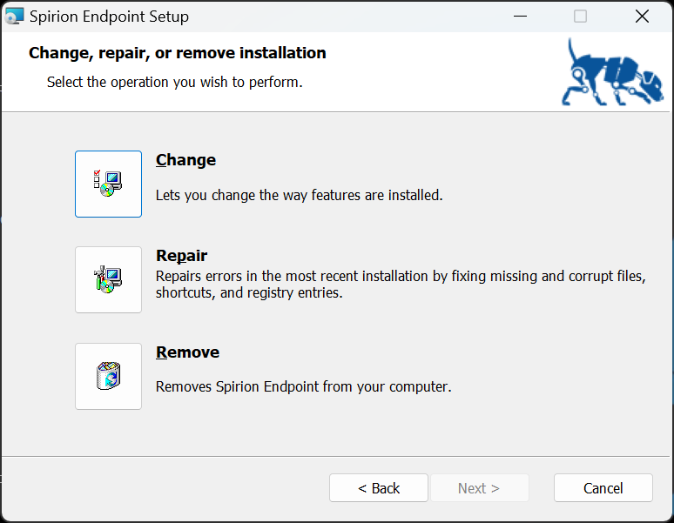The width and height of the screenshot is (674, 523).
Task: Go back with the Back button
Action: (379, 488)
